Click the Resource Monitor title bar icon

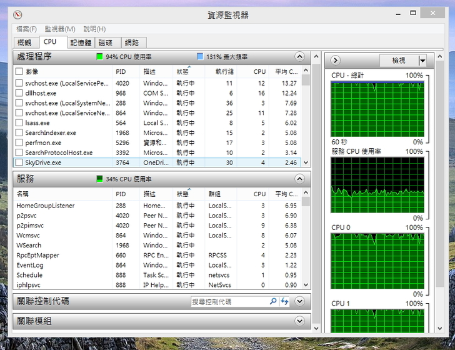click(x=17, y=14)
